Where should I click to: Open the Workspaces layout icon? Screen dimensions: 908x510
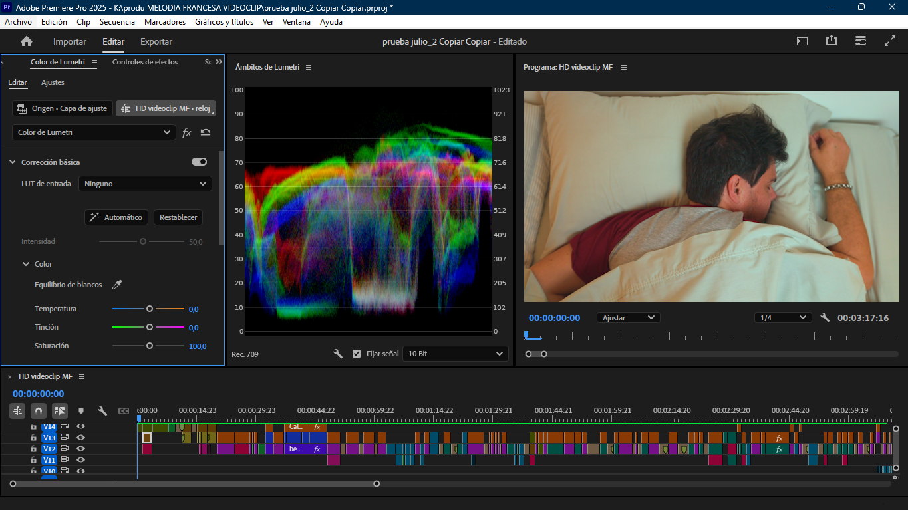tap(802, 41)
